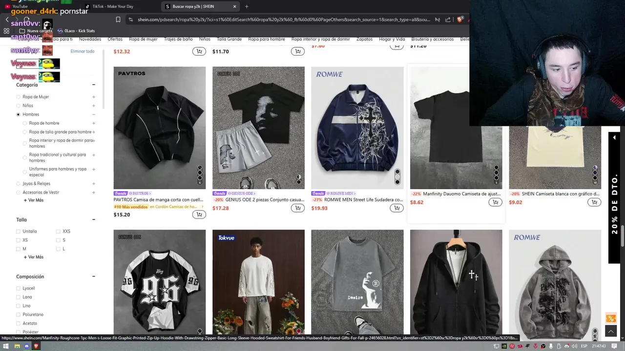Viewport: 625px width, 351px height.
Task: Click cart icon next to the $12.32 price
Action: tap(199, 51)
